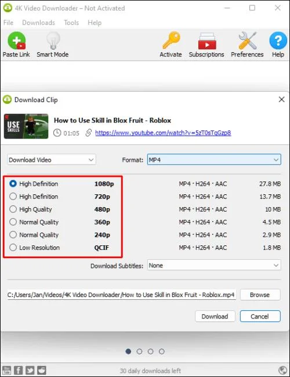Select the third page indicator dot
Viewport: 290px width, 377px height.
pos(151,351)
